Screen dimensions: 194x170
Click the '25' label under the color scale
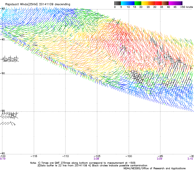(148, 7)
